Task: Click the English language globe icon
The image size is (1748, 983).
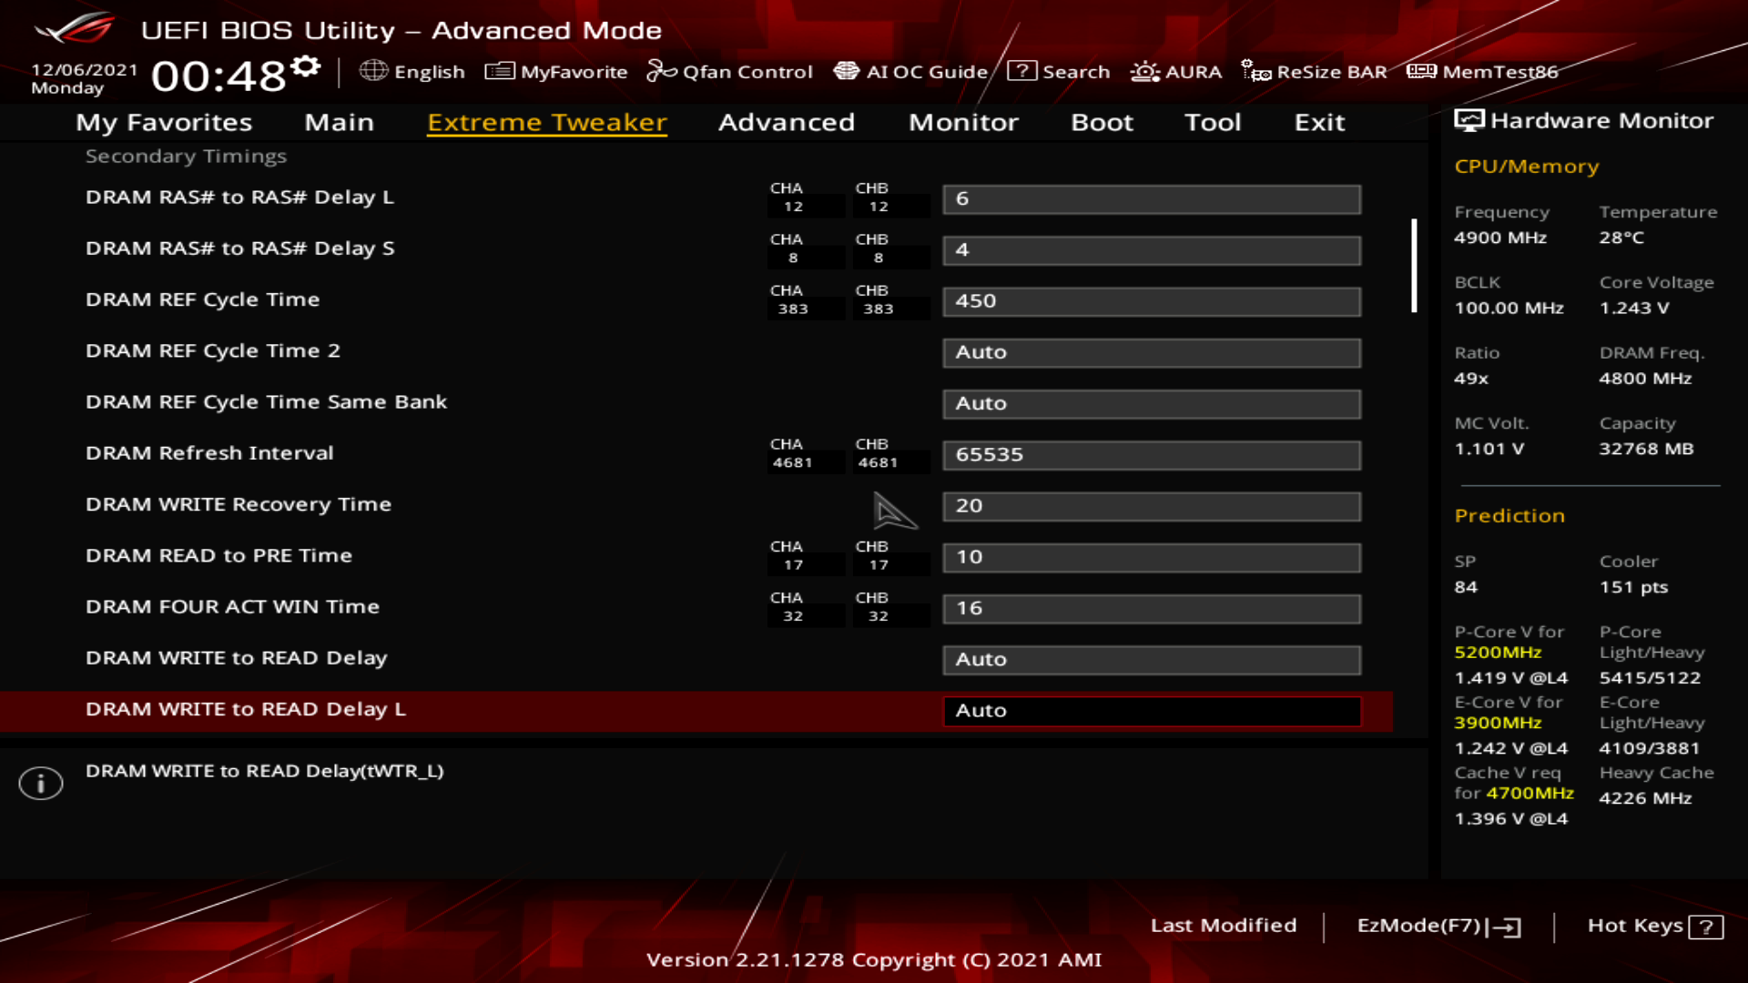Action: point(373,71)
